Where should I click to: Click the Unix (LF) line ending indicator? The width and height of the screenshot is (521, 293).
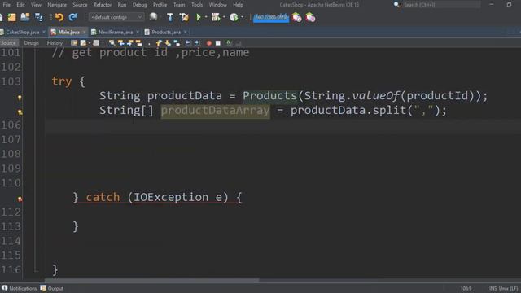coord(508,288)
